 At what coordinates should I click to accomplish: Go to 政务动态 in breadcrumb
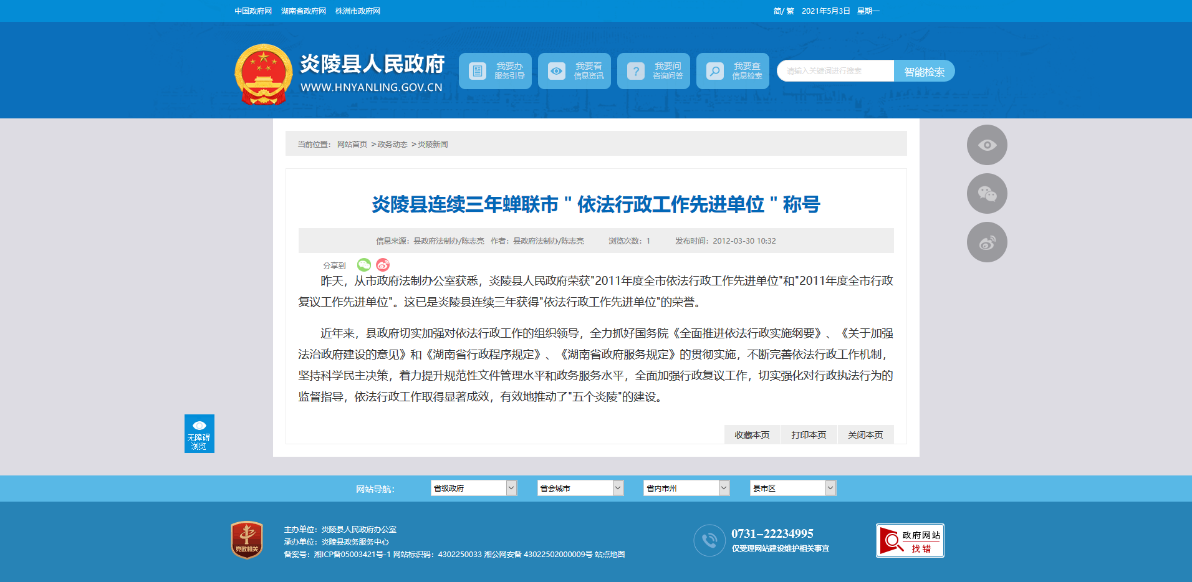(392, 144)
